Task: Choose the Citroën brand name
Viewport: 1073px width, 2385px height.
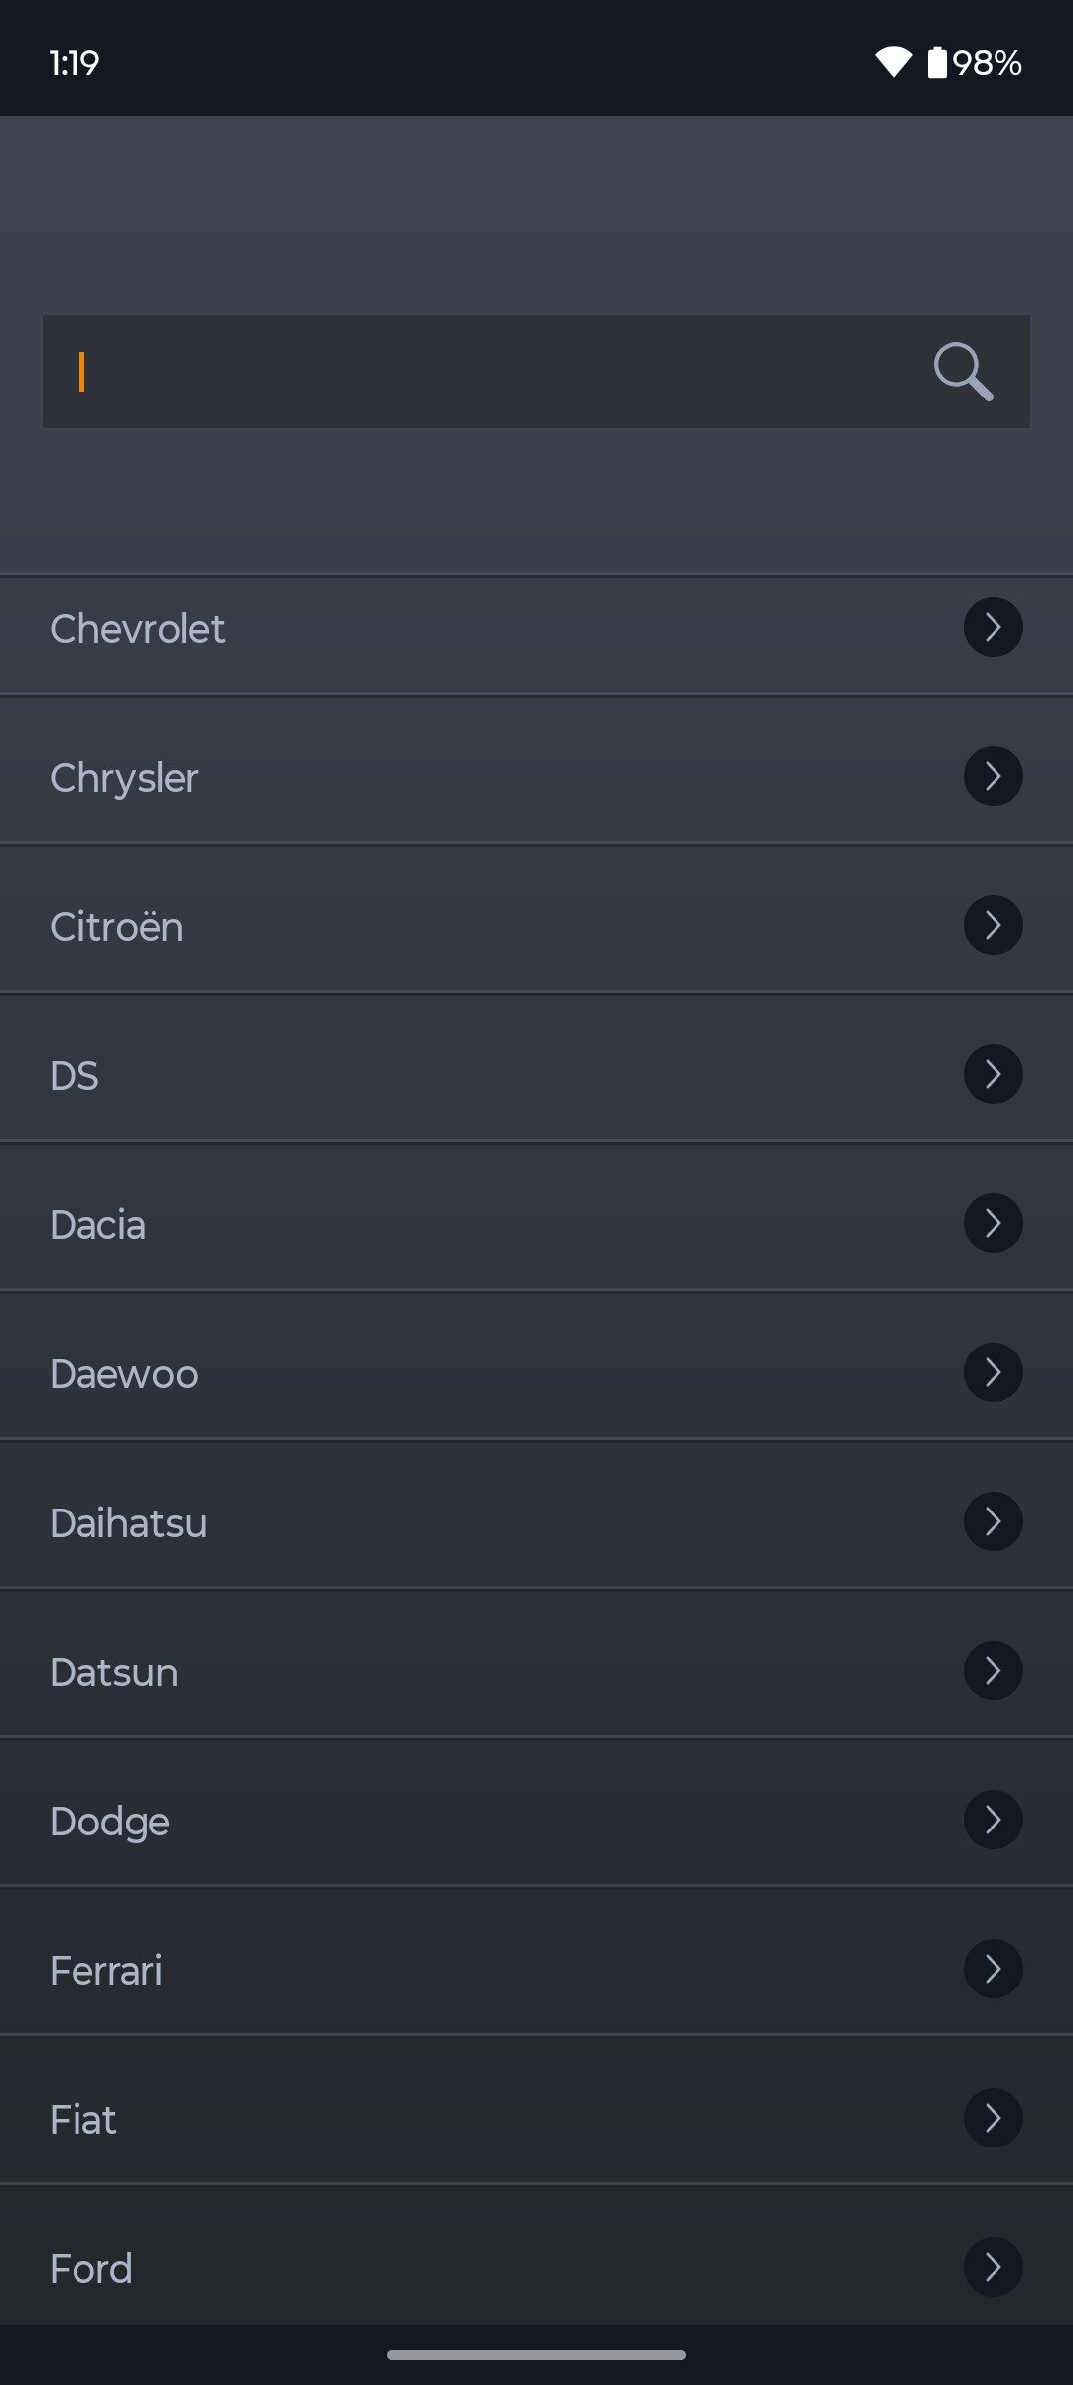Action: point(116,927)
